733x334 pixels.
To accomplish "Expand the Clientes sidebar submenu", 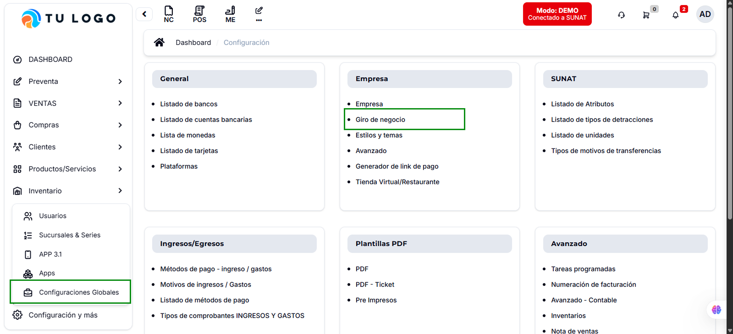I will pyautogui.click(x=120, y=147).
